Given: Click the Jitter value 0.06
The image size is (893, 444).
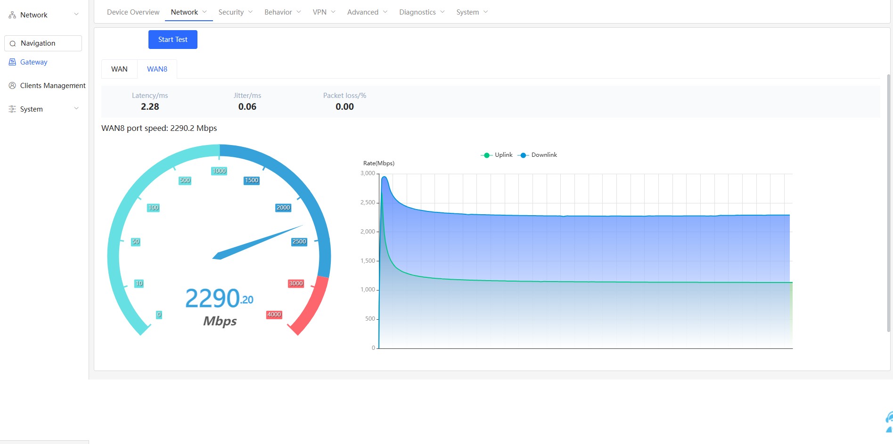Looking at the screenshot, I should (247, 107).
